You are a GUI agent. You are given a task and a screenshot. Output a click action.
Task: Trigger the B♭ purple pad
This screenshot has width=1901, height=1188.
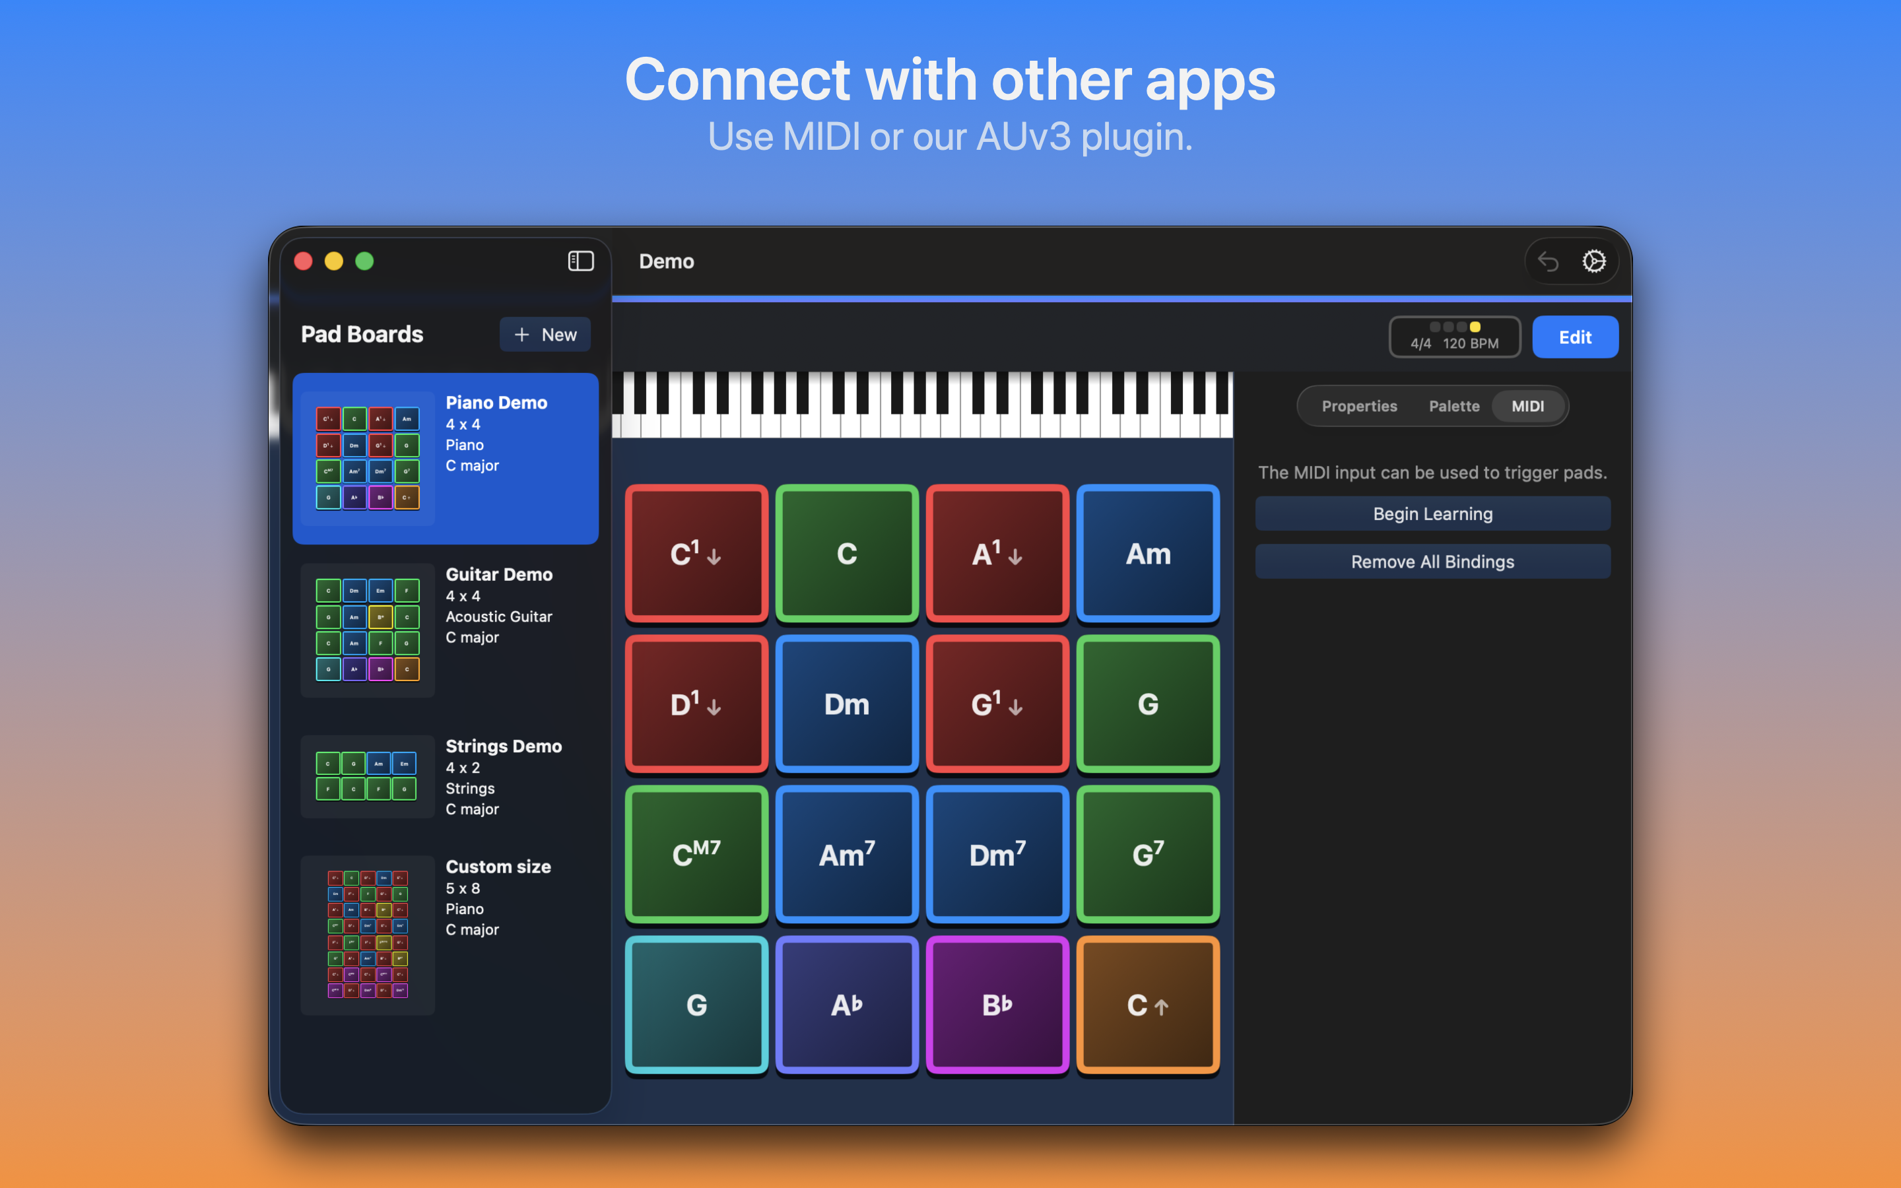coord(997,1005)
